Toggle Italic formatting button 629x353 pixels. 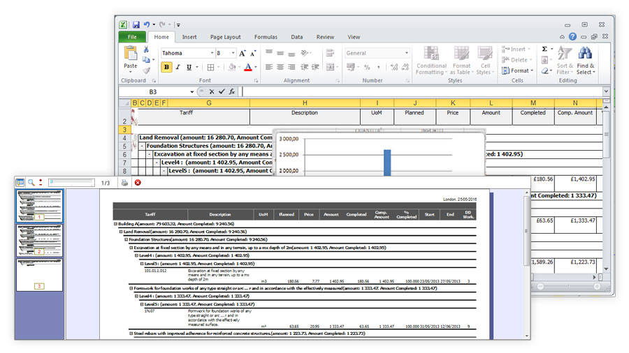(x=178, y=67)
